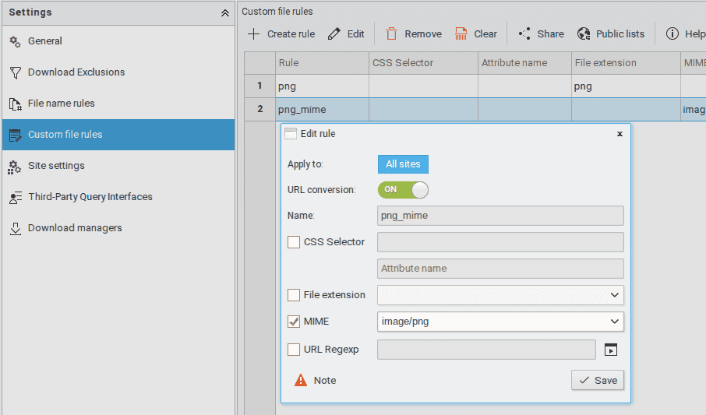Screen dimensions: 706x415
Task: Click the Rule column header
Action: point(322,63)
